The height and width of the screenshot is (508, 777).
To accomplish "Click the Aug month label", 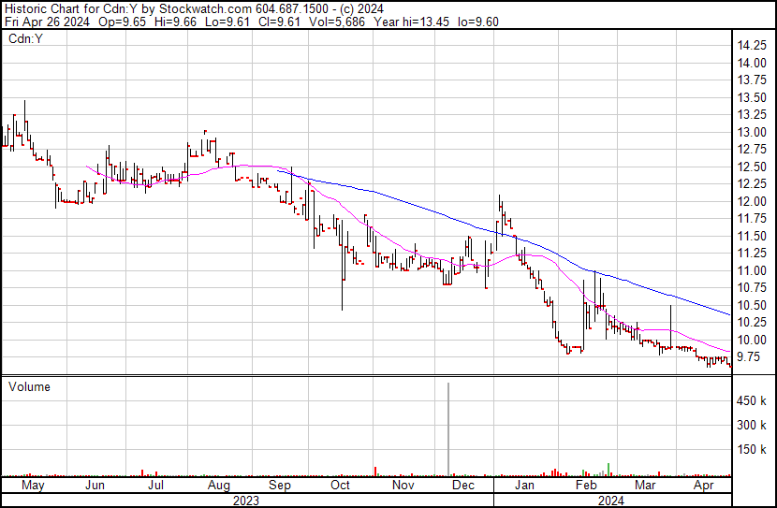I will point(218,486).
